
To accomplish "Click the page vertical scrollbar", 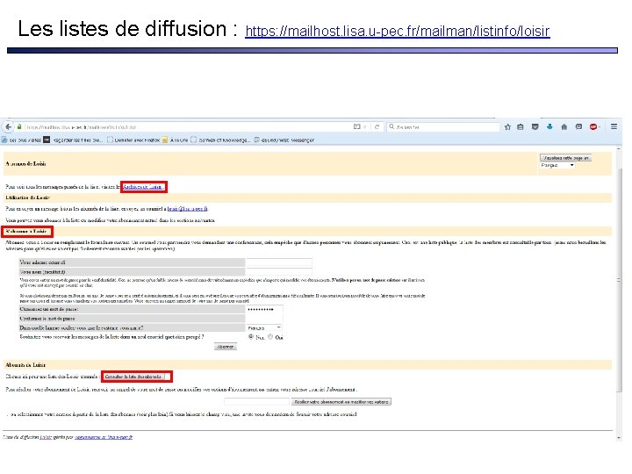I will pyautogui.click(x=619, y=280).
